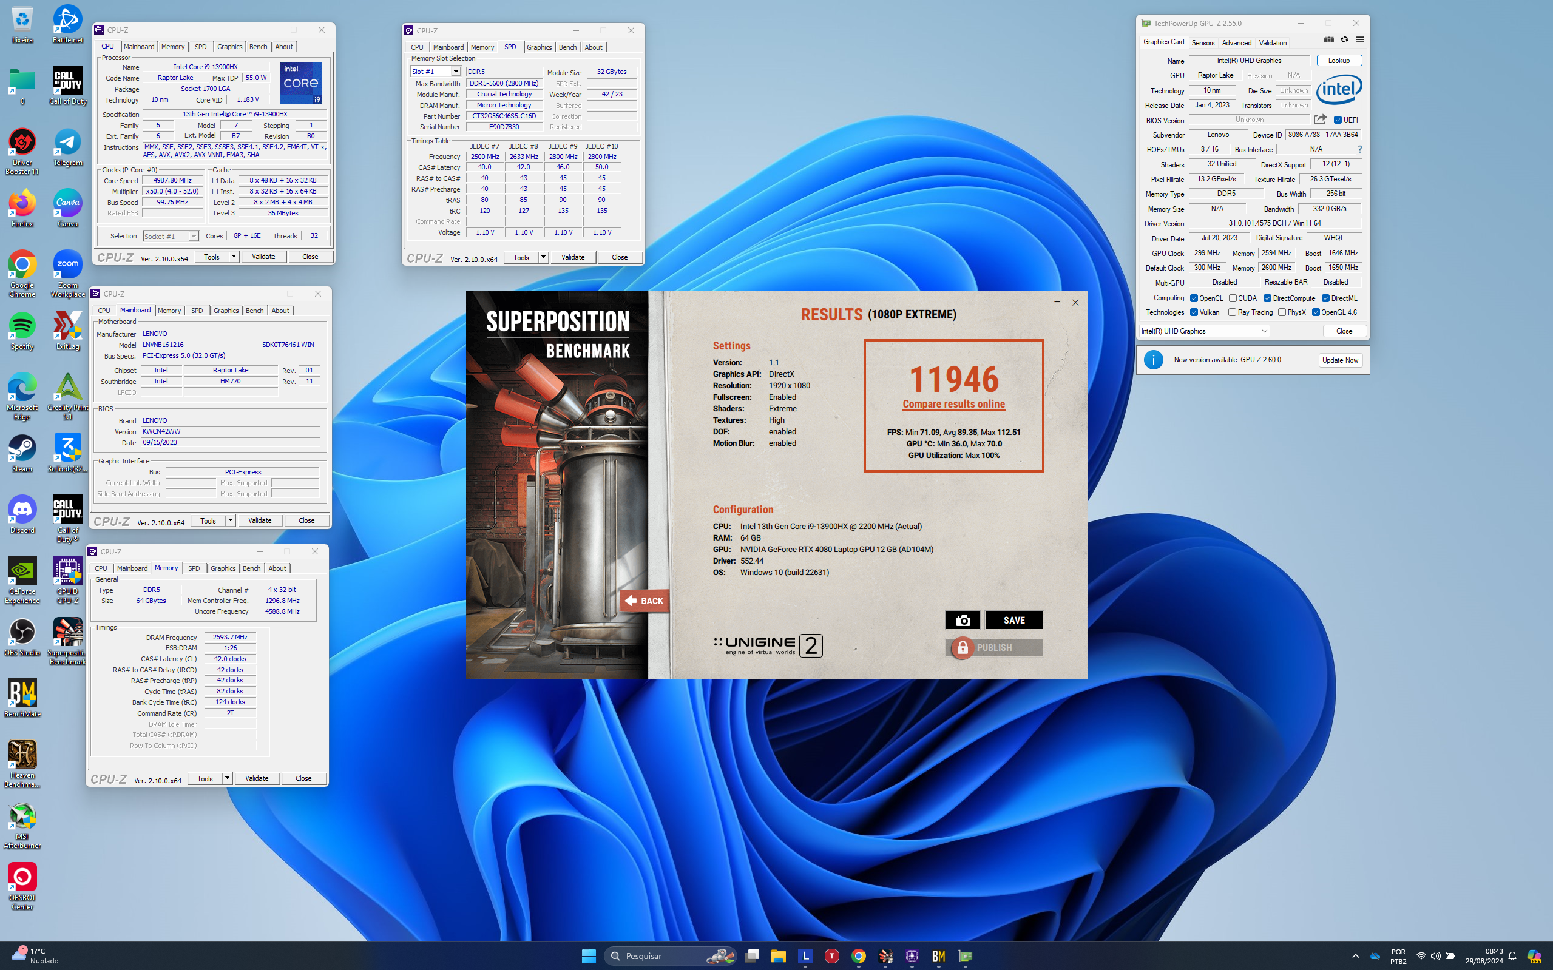The image size is (1553, 970).
Task: Switch to Bench tab in CPU-Z CPU window
Action: click(258, 47)
